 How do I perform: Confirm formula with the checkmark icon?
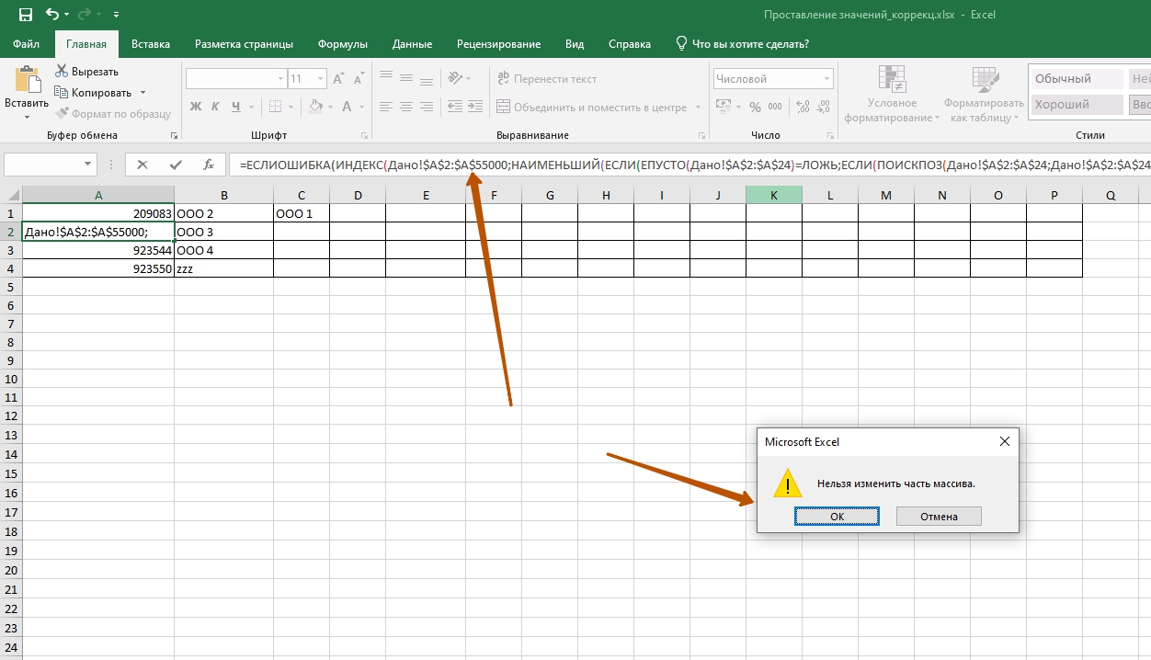point(176,165)
